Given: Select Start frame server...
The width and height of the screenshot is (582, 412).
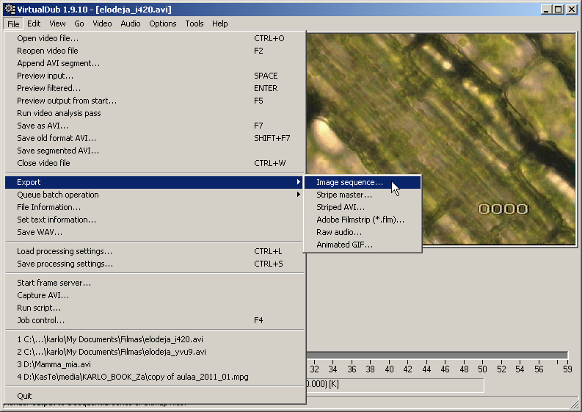Looking at the screenshot, I should point(155,283).
